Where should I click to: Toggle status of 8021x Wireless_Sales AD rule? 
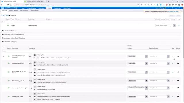(9, 81)
